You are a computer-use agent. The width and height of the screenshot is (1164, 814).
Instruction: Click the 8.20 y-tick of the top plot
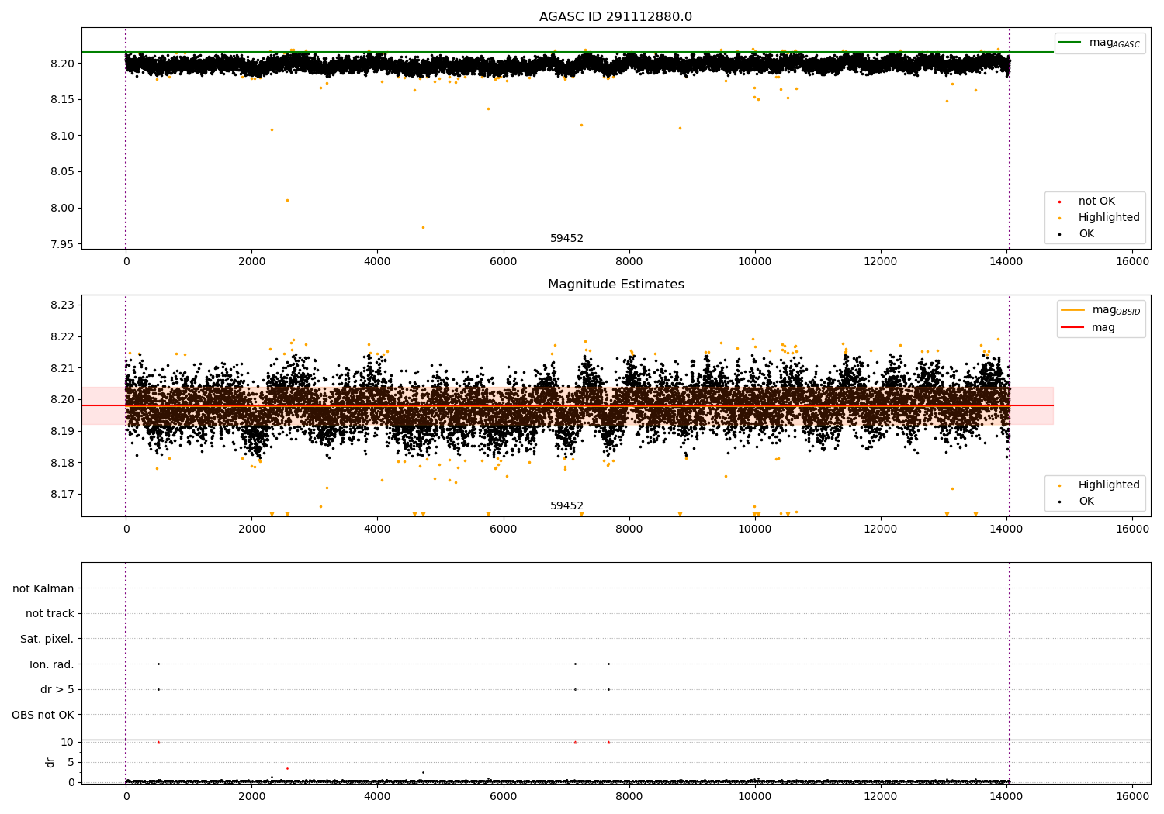pos(62,64)
